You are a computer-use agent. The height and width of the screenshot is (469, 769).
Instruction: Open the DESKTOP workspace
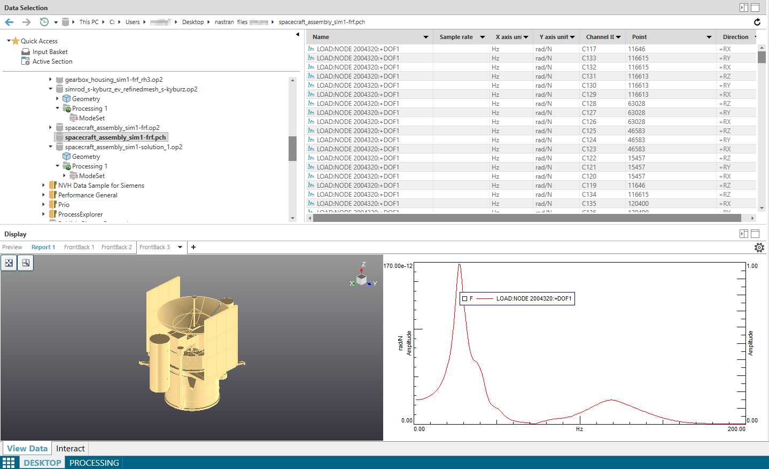click(42, 463)
